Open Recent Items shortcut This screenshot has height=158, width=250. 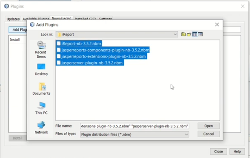(x=41, y=50)
